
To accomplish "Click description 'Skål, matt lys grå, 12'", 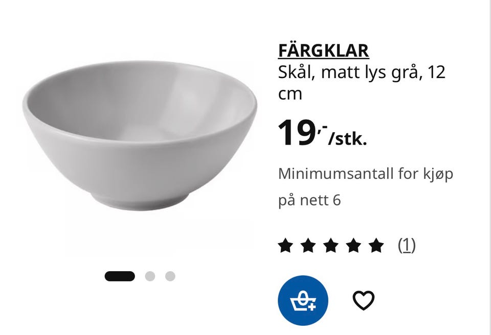I will 362,72.
